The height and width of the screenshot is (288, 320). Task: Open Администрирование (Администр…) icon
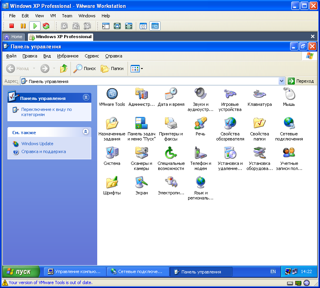point(141,97)
